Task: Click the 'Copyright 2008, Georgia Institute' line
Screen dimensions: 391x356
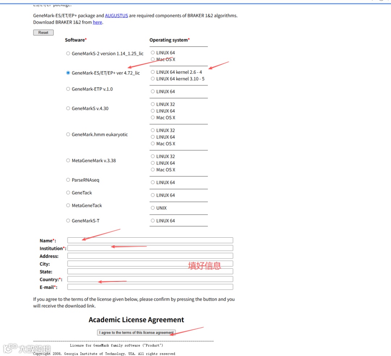Action: pyautogui.click(x=104, y=354)
